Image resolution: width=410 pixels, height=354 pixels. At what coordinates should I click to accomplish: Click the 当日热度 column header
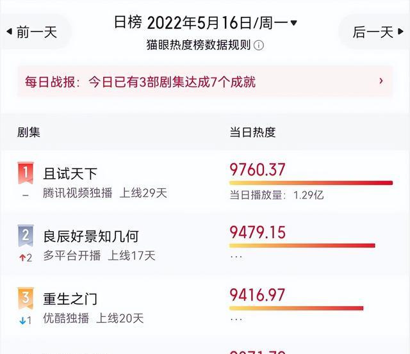tap(252, 133)
